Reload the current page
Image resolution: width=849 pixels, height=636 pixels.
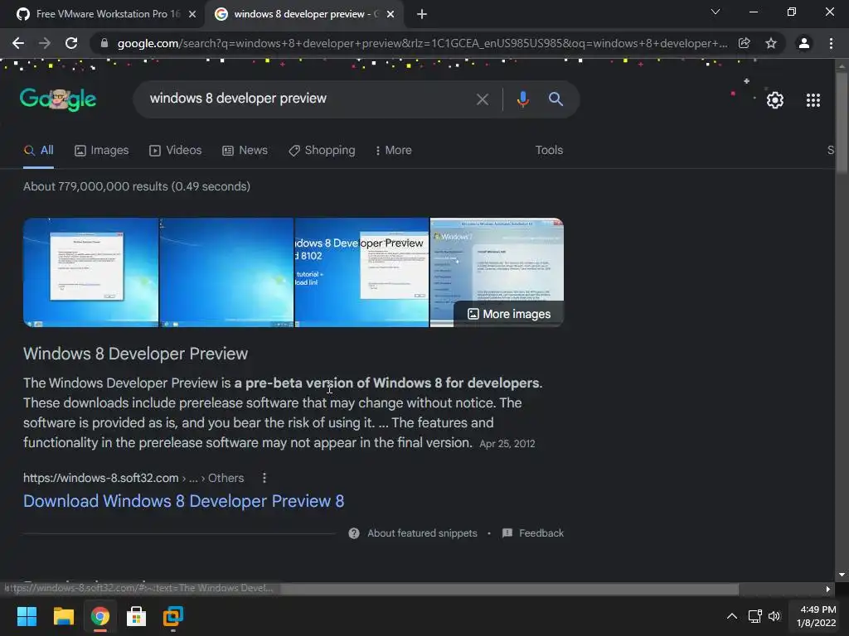71,43
